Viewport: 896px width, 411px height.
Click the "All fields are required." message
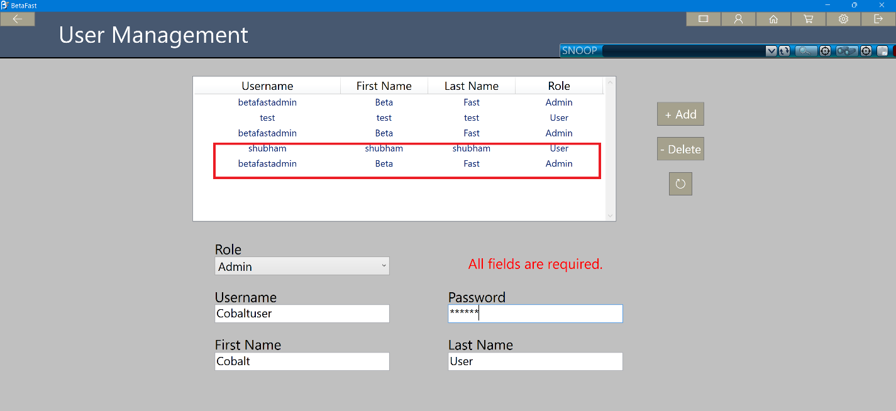(536, 264)
